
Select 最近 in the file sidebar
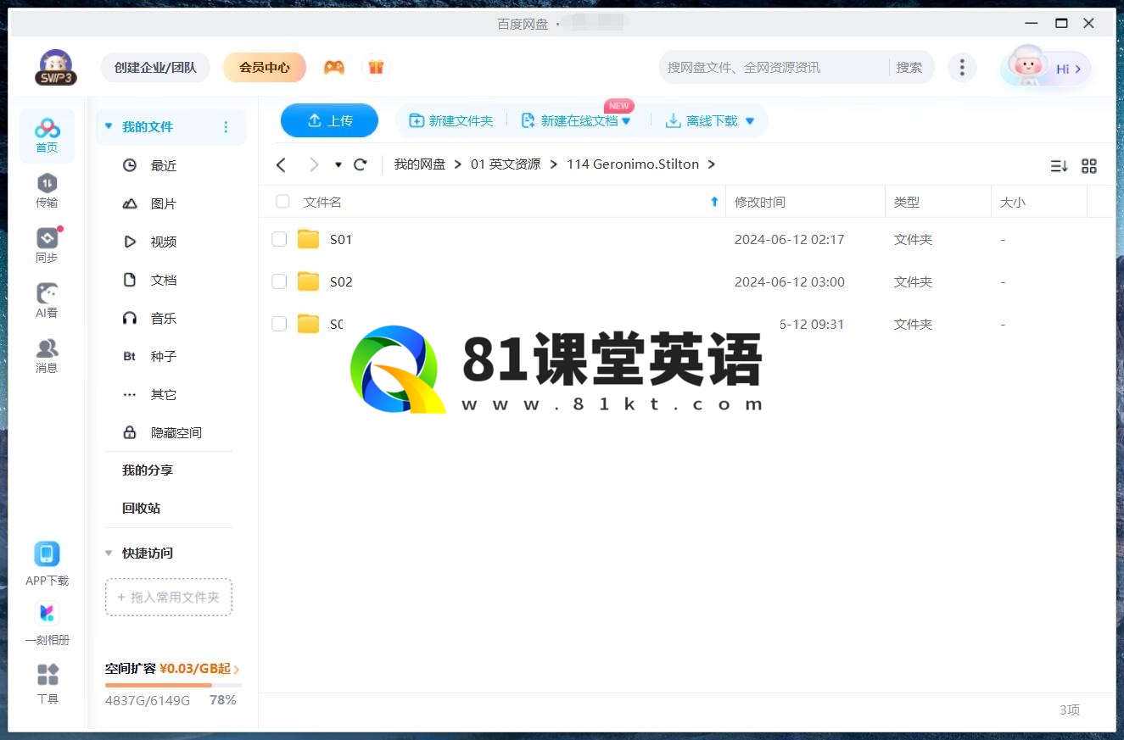point(164,166)
